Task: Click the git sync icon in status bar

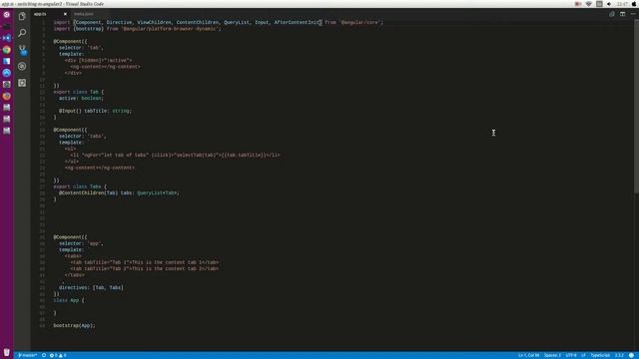Action: (x=44, y=355)
